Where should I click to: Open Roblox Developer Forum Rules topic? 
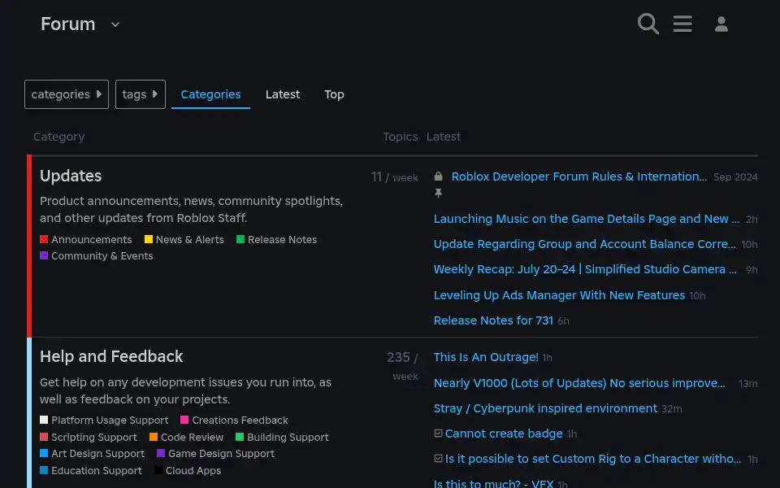(x=579, y=176)
